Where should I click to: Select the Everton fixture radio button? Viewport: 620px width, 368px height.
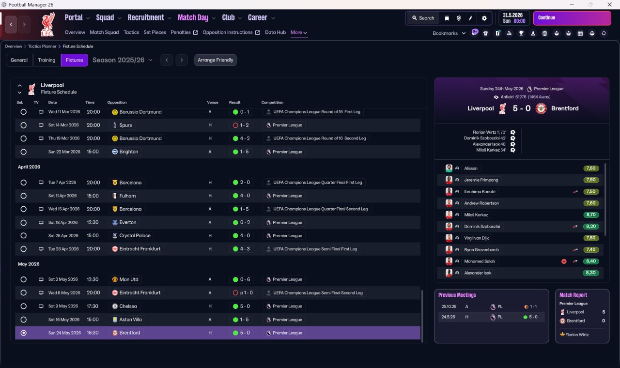pyautogui.click(x=23, y=222)
